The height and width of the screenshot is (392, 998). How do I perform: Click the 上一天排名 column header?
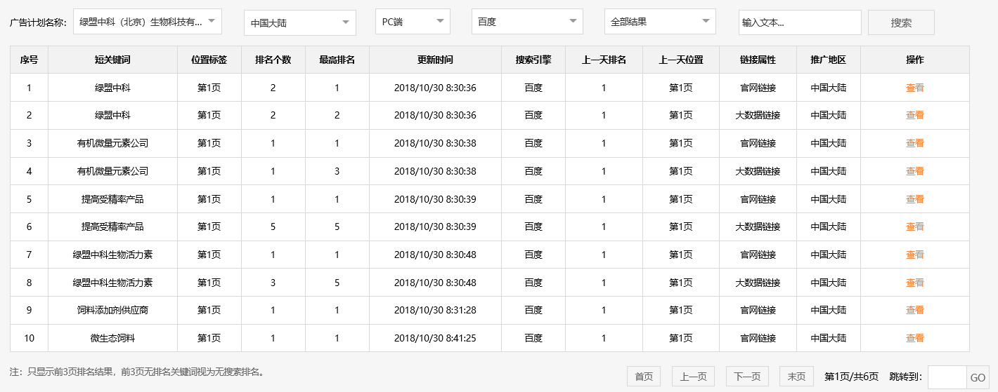pos(604,60)
